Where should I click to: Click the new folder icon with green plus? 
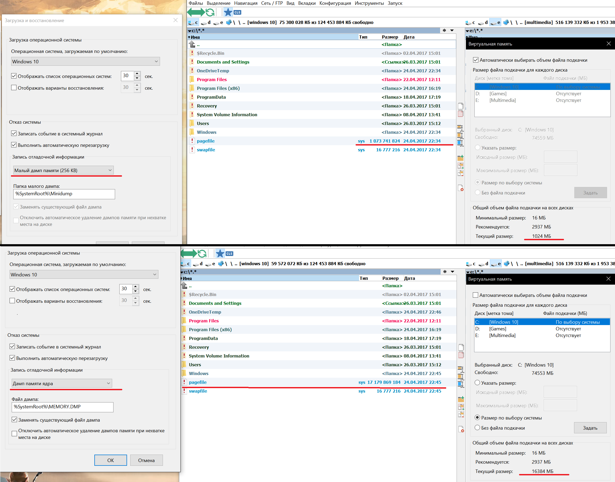point(460,158)
